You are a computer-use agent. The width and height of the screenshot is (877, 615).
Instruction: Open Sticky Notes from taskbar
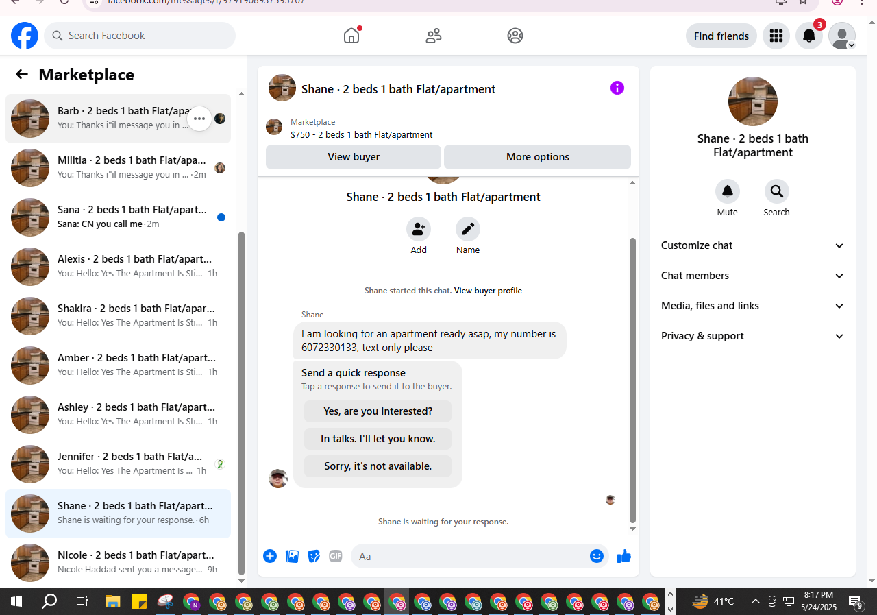139,602
